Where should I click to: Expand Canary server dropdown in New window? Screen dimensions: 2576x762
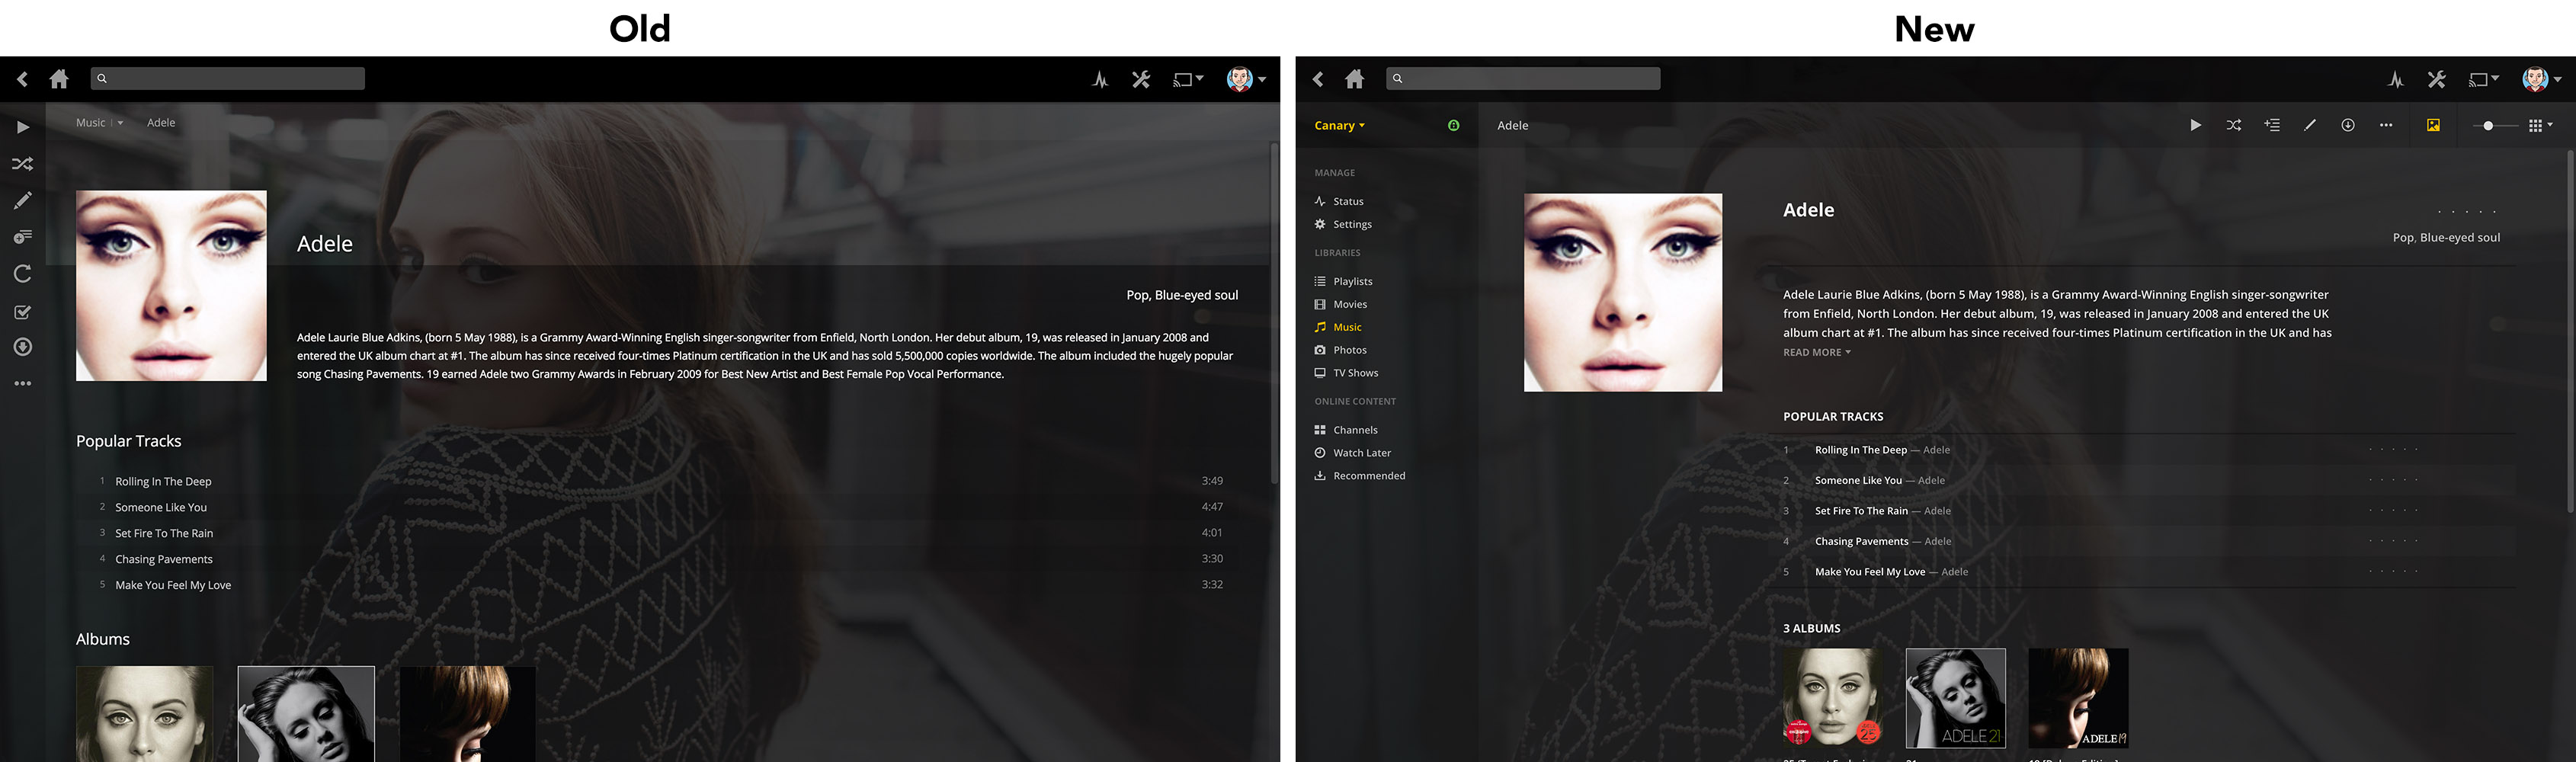click(1339, 125)
